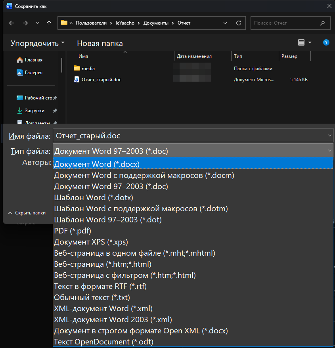
Task: Choose XML-документ Word (*.xml)
Action: pos(193,308)
